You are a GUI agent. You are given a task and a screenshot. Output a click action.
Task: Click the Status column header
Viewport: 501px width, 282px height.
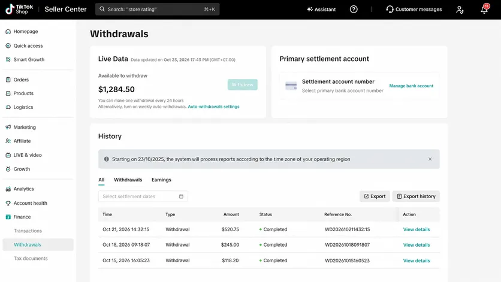pos(265,214)
